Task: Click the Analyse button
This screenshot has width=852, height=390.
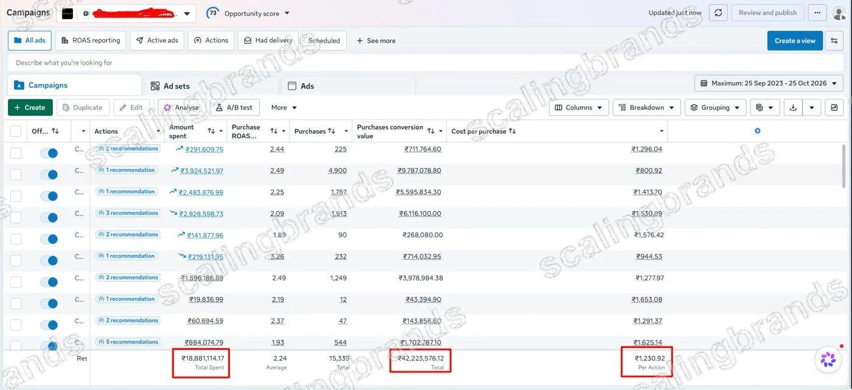Action: tap(181, 108)
